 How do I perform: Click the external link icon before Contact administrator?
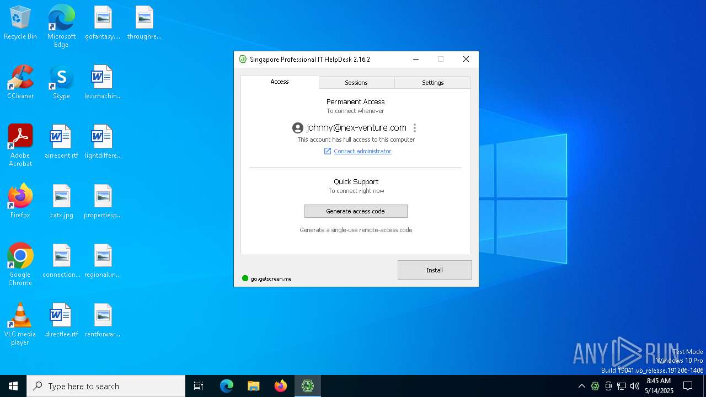(x=328, y=151)
